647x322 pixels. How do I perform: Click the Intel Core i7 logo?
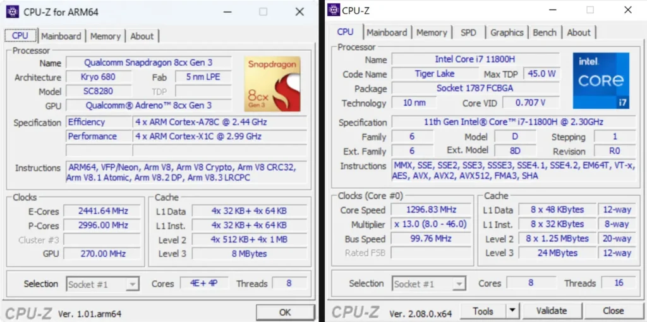601,80
